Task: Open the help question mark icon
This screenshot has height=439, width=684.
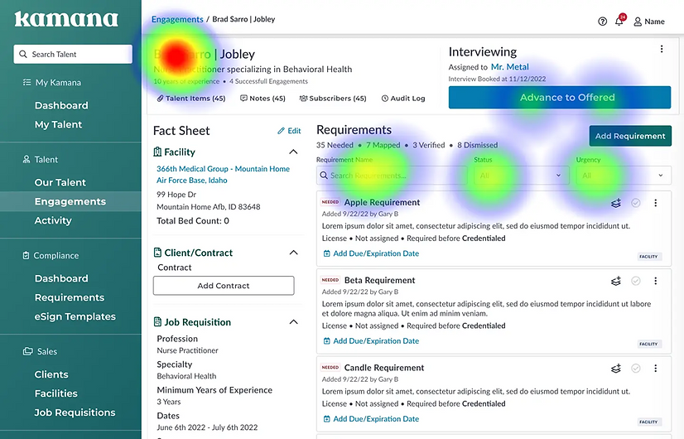Action: 602,22
